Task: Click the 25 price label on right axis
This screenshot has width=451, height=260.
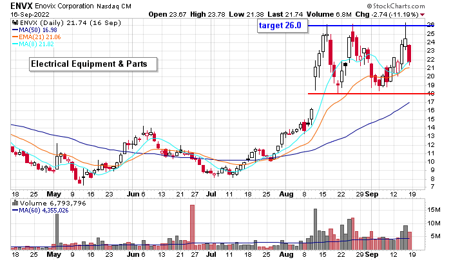Action: tap(431, 34)
